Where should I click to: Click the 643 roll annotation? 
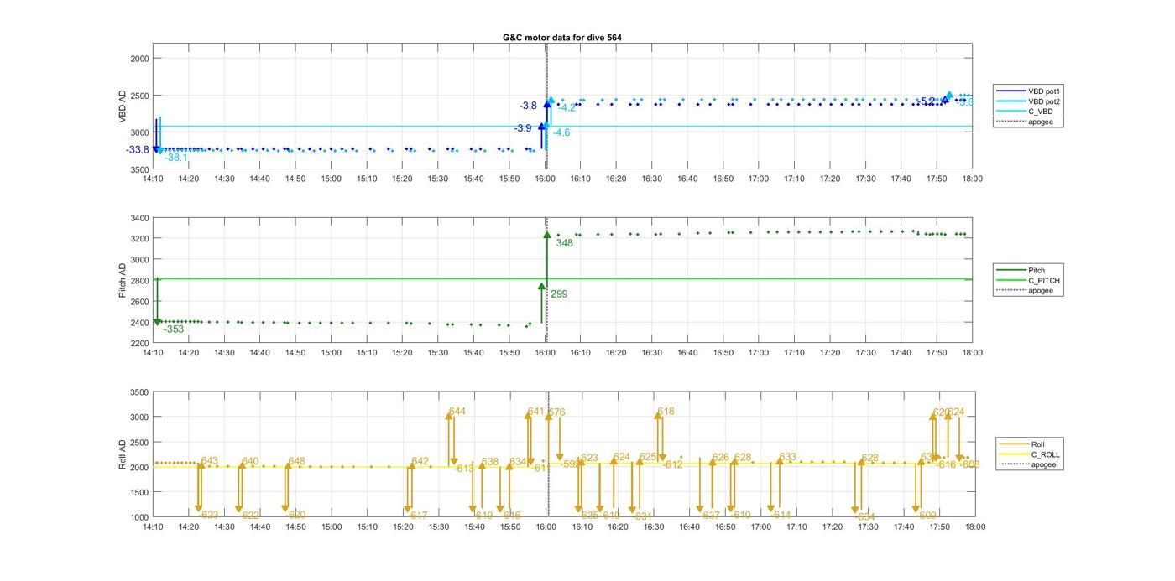(x=210, y=461)
